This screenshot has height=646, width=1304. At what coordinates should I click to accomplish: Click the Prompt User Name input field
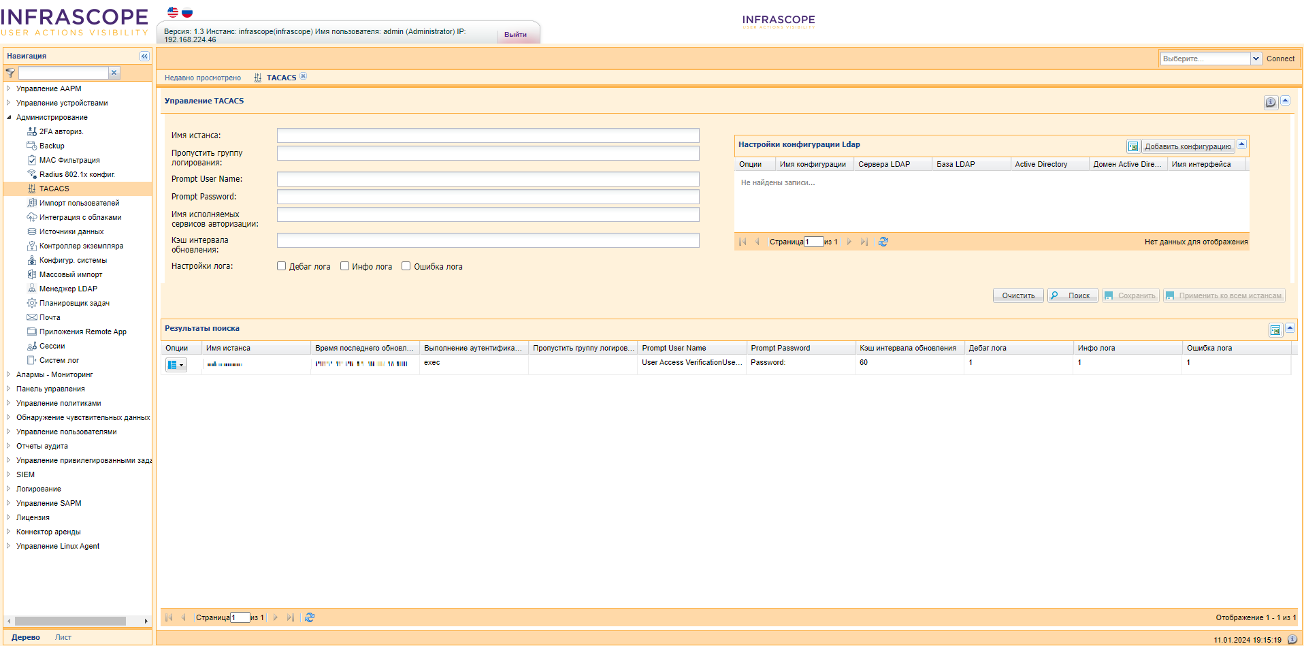point(488,179)
